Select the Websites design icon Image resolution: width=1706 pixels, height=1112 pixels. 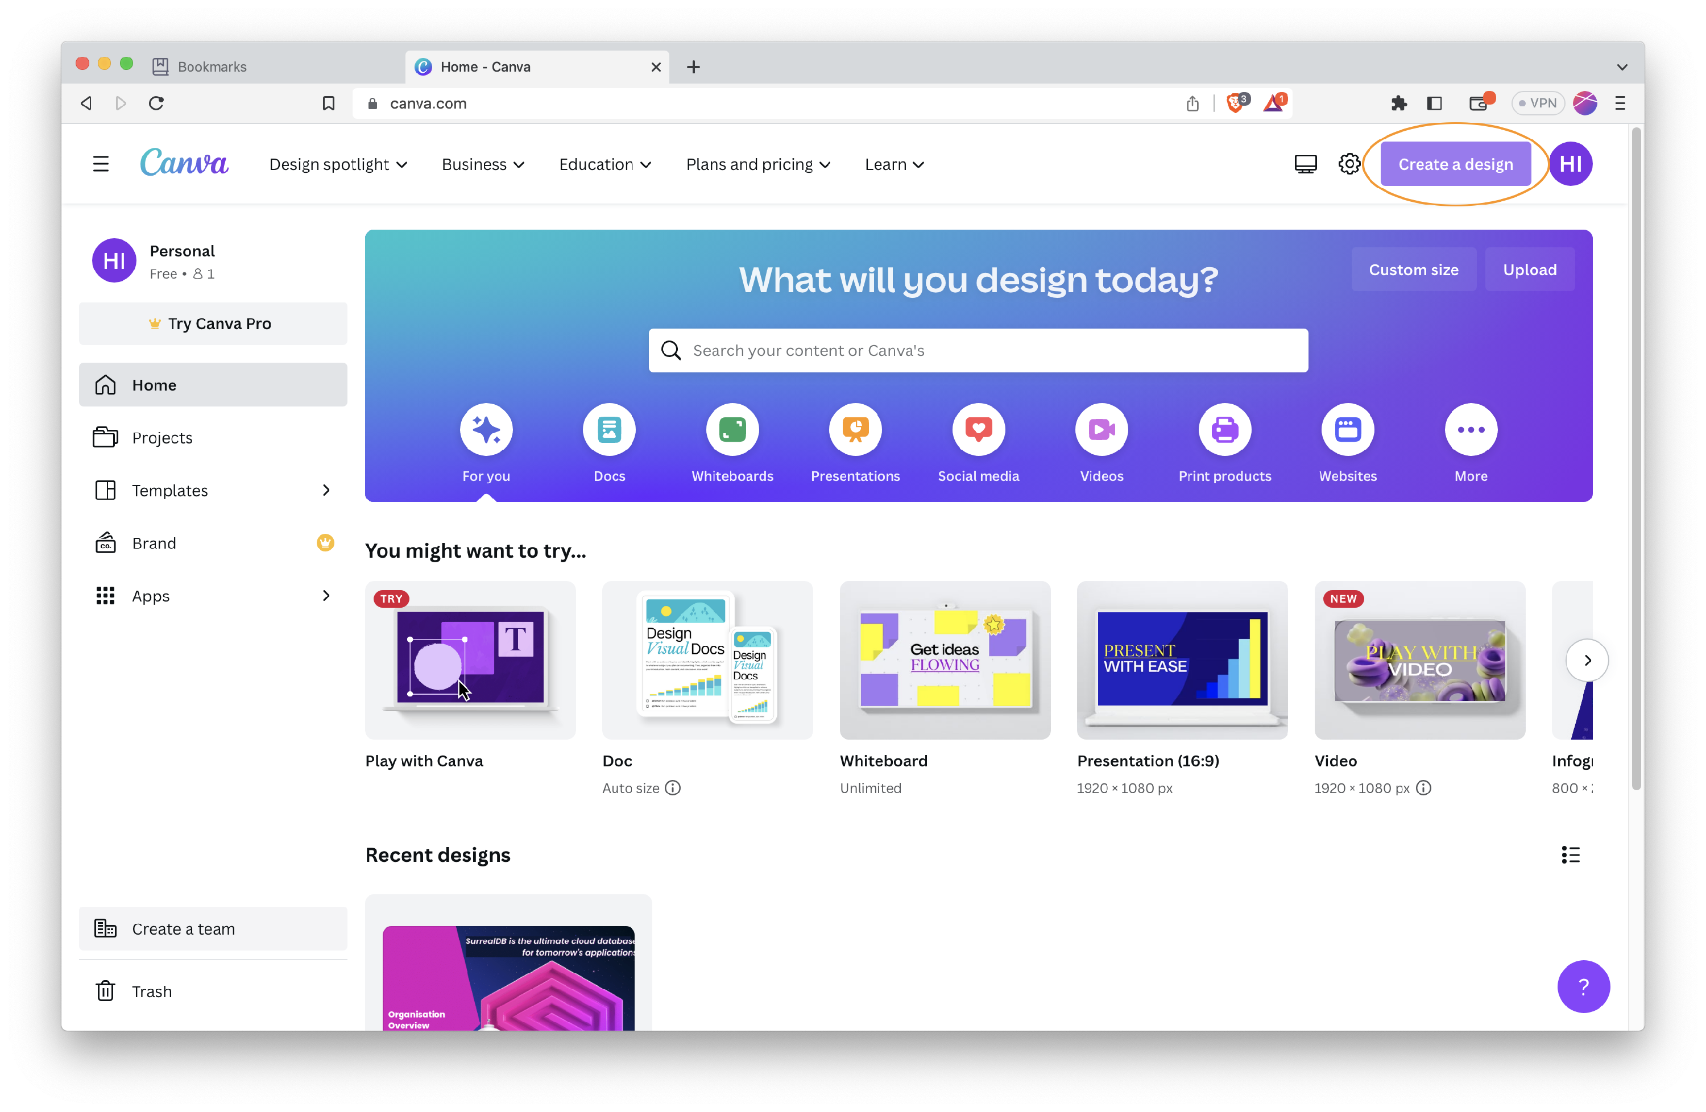(x=1348, y=430)
